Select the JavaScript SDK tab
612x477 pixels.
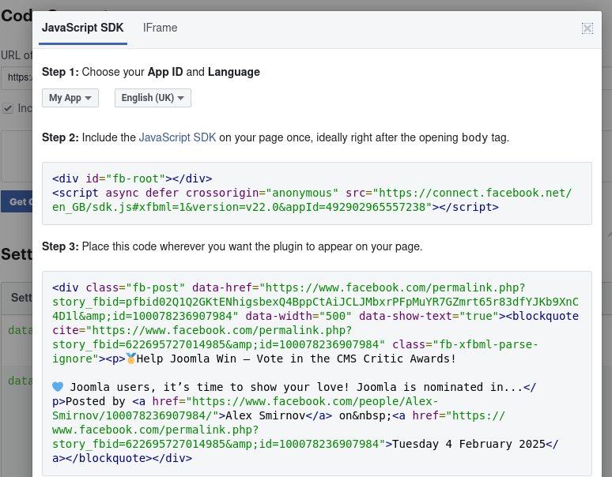click(83, 28)
